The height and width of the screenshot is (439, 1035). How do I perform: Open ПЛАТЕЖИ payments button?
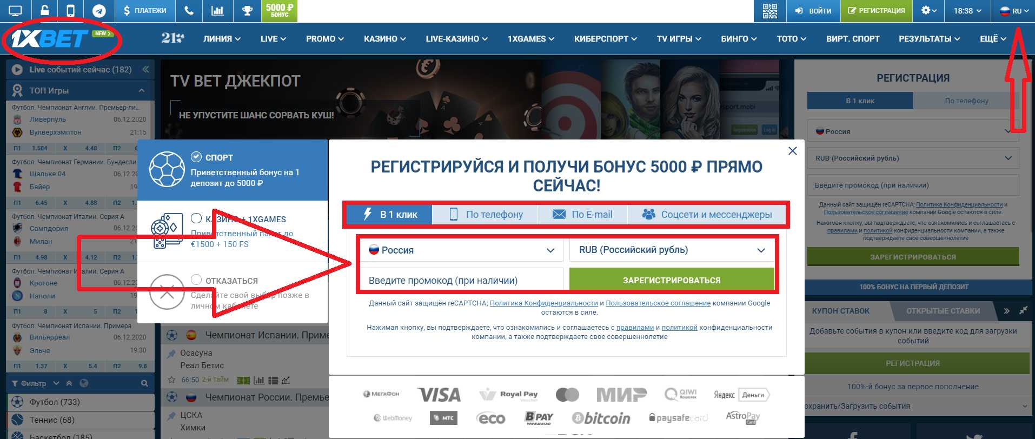tap(145, 11)
